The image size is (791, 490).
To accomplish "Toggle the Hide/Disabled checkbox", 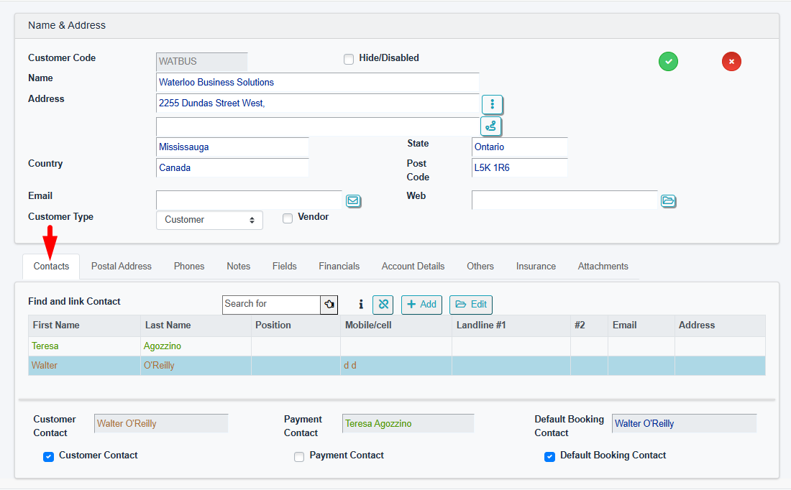I will 349,60.
